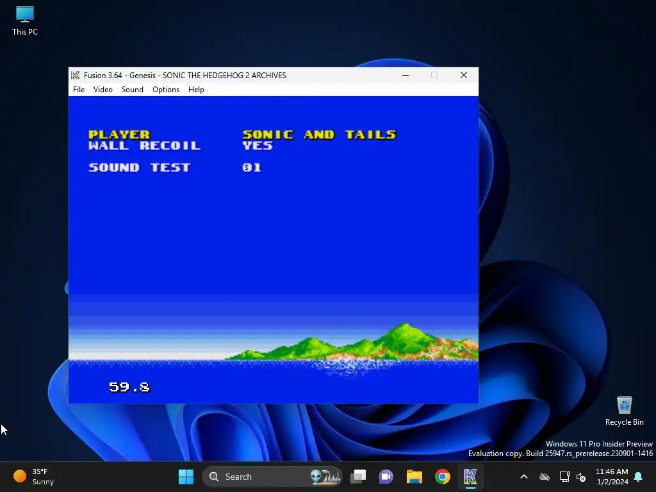
Task: Open clock and calendar at 11:46 AM
Action: 612,477
